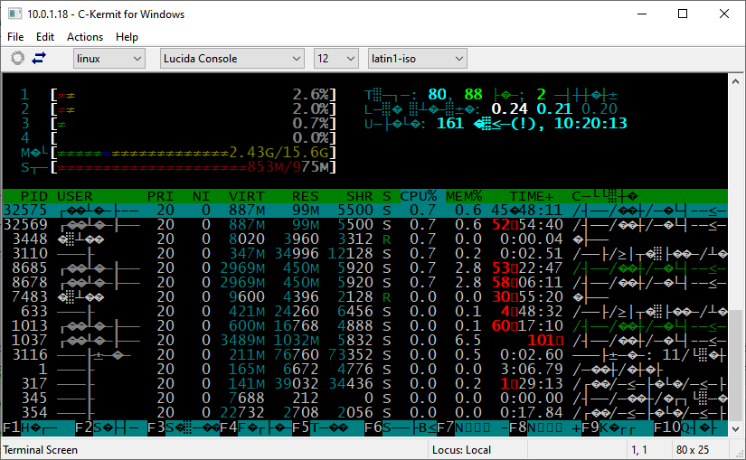The width and height of the screenshot is (746, 460).
Task: Click the F1 function key label
Action: point(12,427)
